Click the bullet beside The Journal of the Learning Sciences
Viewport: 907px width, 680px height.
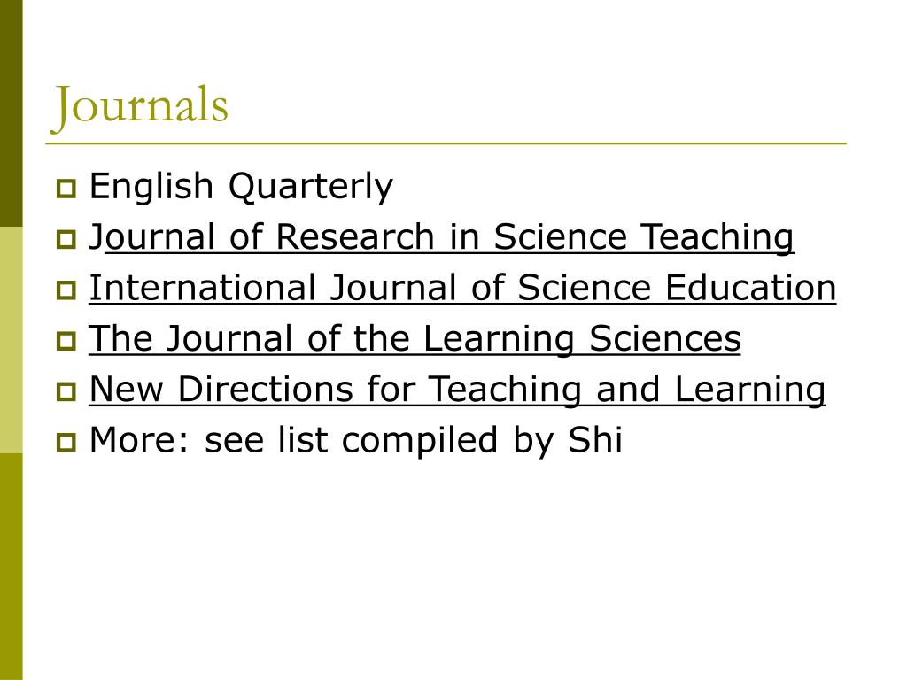tap(66, 341)
